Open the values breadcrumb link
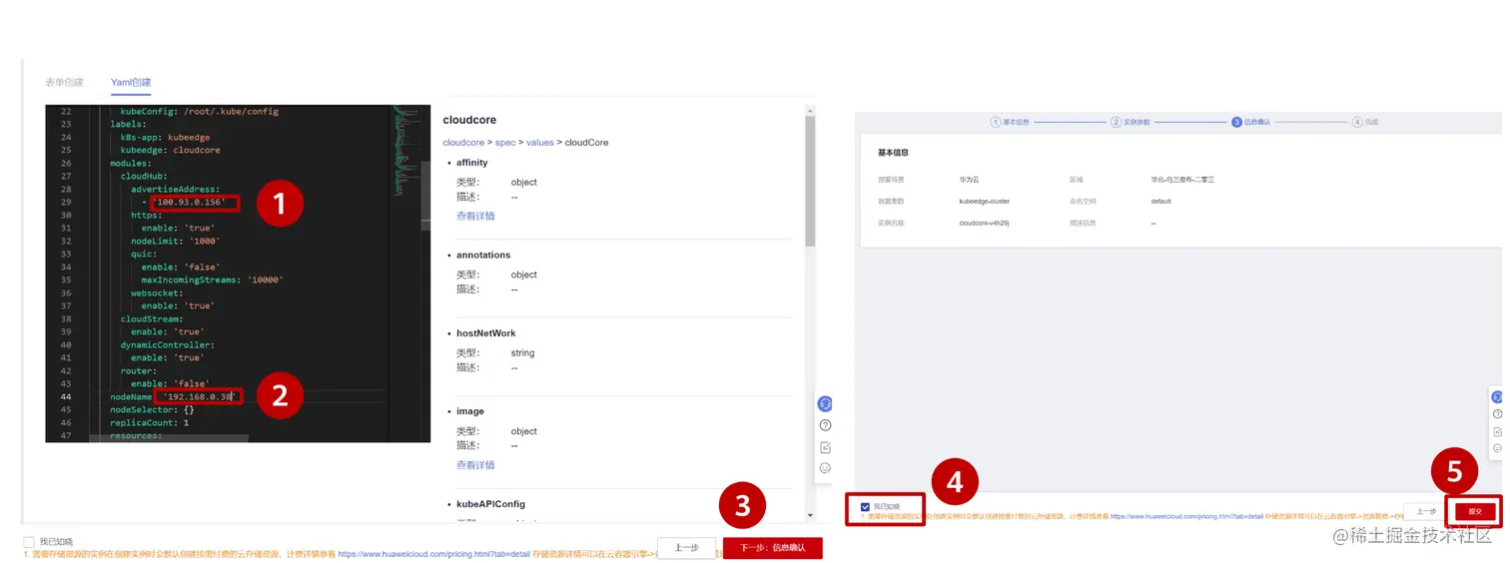Viewport: 1510px width, 563px height. 540,143
